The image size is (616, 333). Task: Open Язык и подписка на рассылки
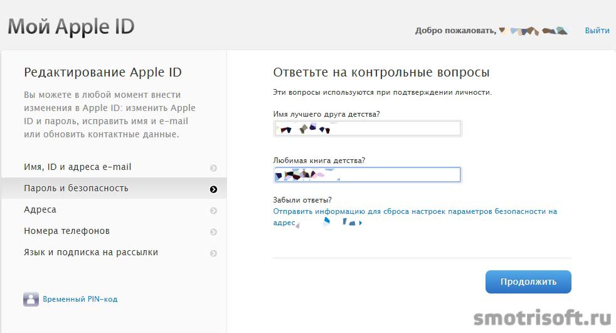click(91, 252)
